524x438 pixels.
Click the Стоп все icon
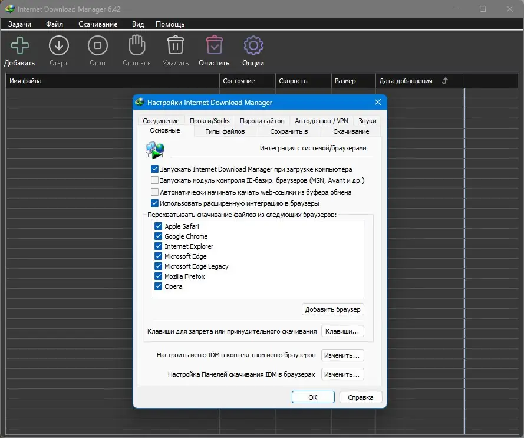coord(136,45)
